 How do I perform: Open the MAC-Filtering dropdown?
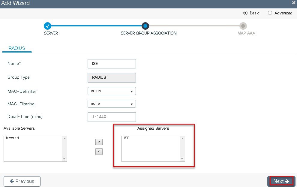pos(112,104)
